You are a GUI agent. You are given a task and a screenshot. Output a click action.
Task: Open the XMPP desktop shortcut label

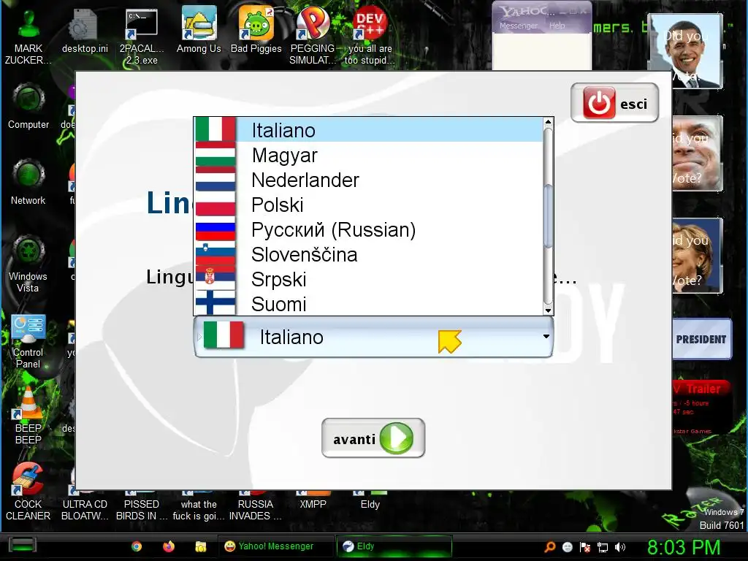[x=313, y=504]
